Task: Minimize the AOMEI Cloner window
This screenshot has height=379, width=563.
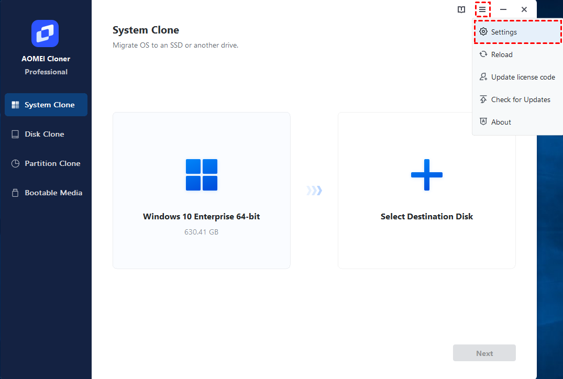Action: coord(503,9)
